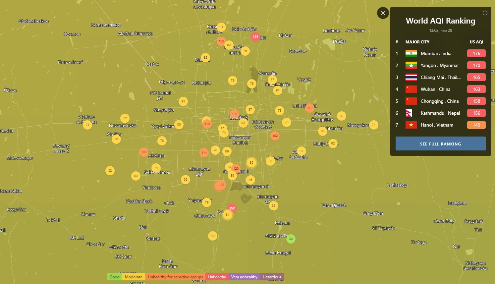Viewport: 495px width, 284px height.
Task: Open Yangon, Myanmar ranking entry
Action: coord(439,65)
